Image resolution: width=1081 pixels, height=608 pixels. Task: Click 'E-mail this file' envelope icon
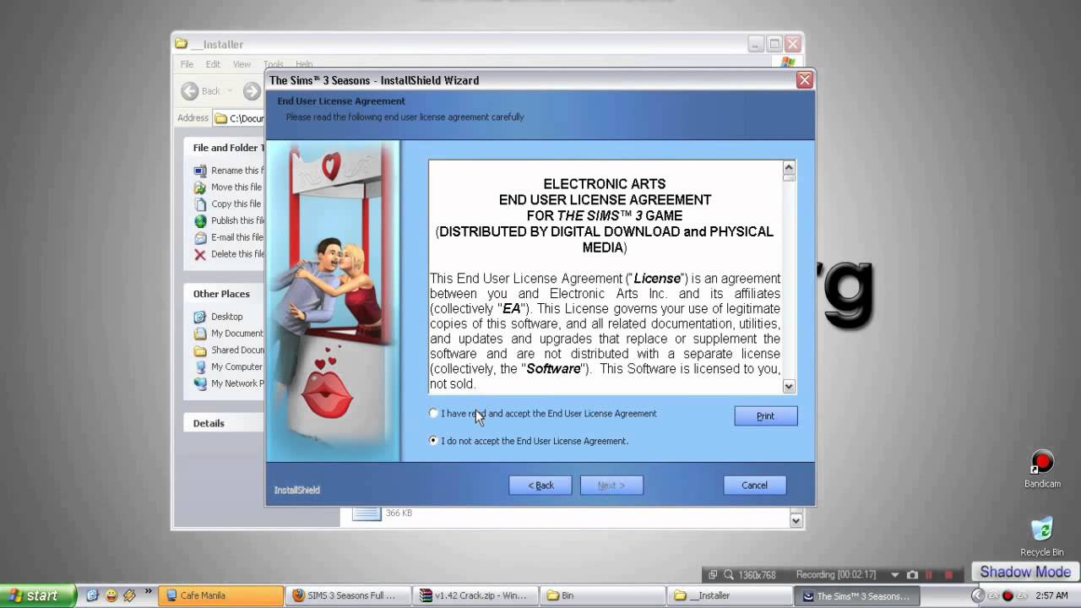click(200, 238)
